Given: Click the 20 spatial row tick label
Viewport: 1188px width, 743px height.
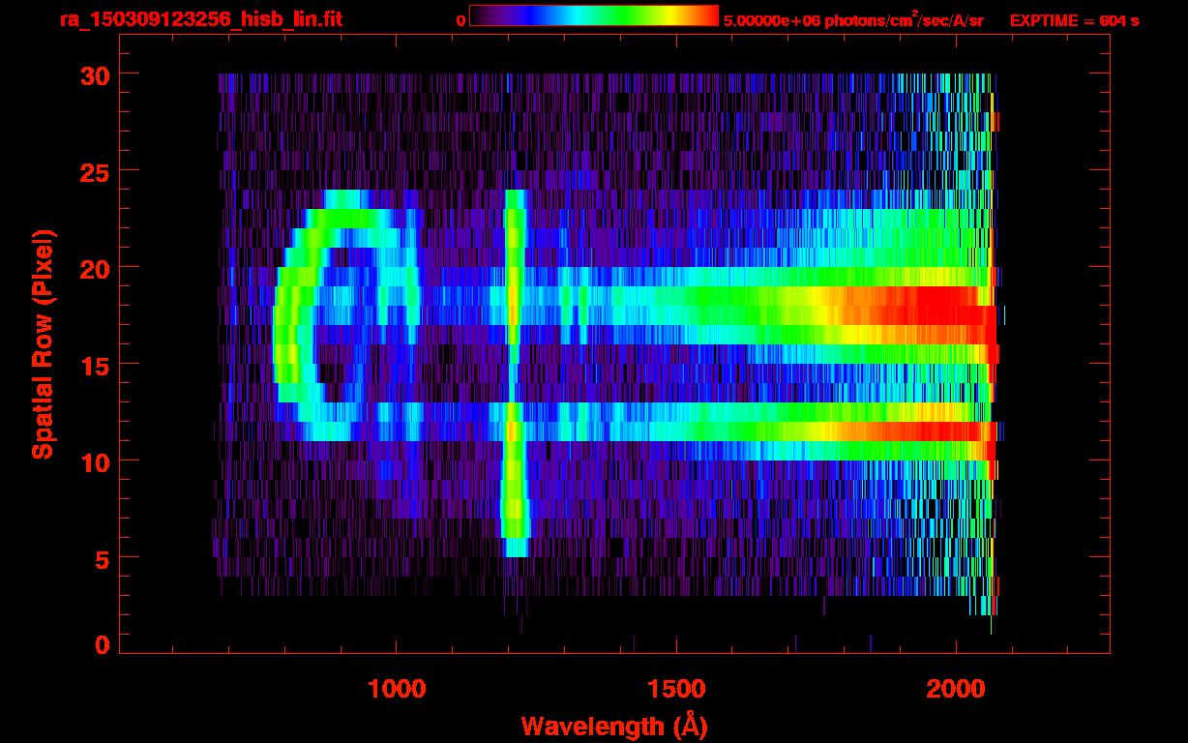Looking at the screenshot, I should pos(94,268).
